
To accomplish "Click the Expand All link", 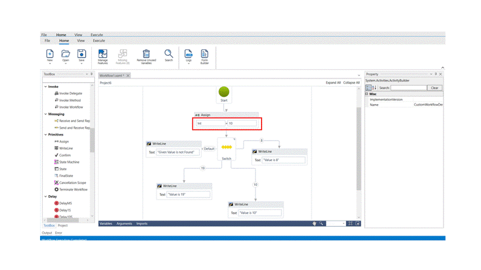I will pos(333,83).
